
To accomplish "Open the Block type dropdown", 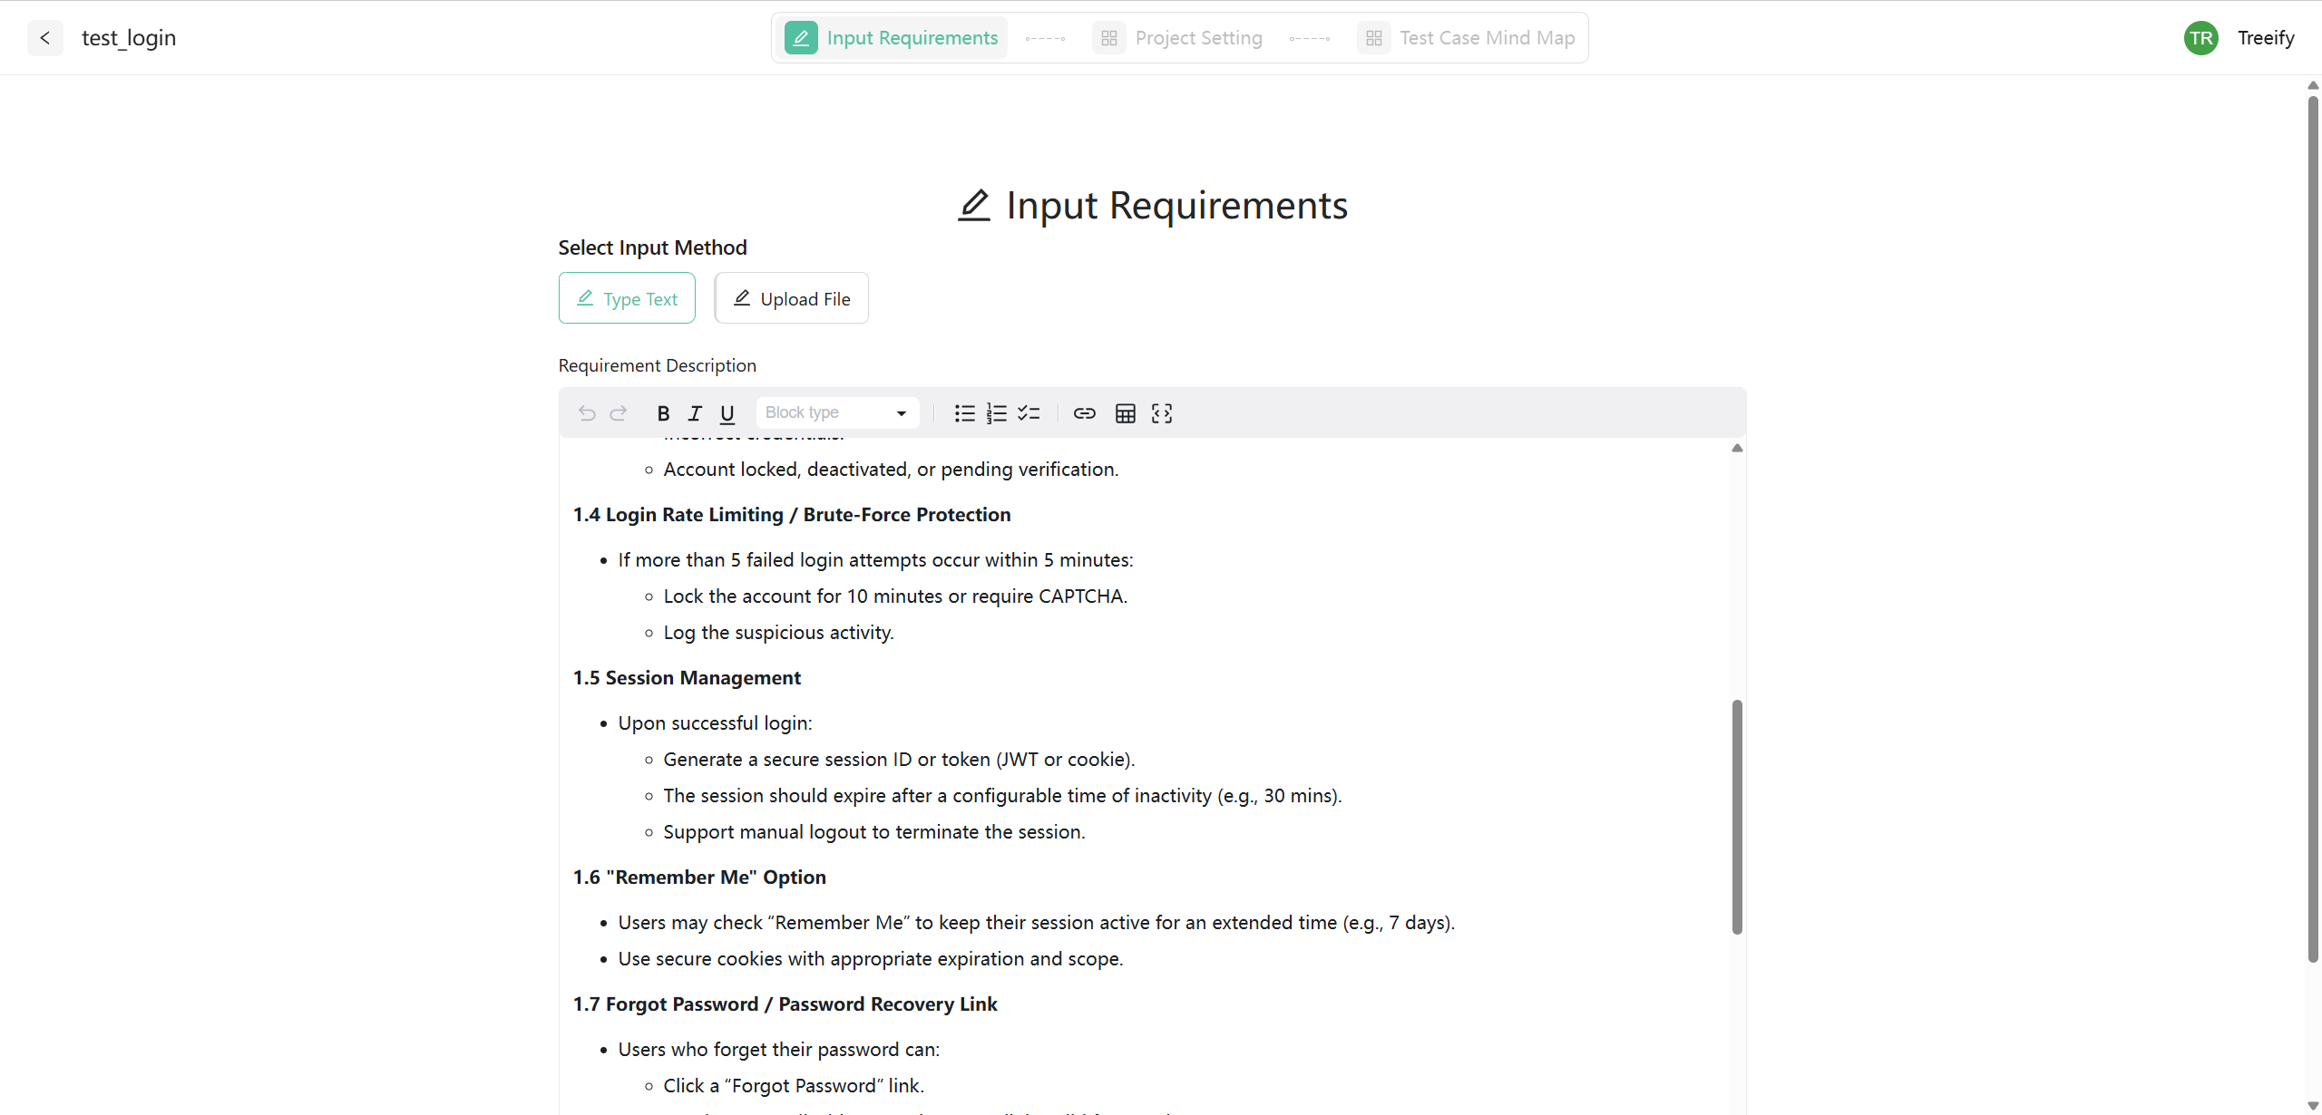I will [x=837, y=412].
